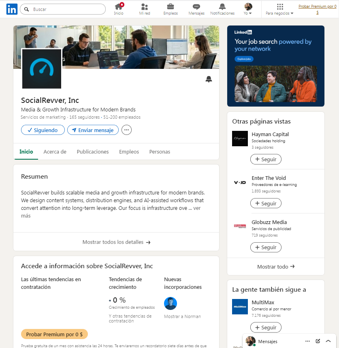Click the SocialRevver speedometer logo
Image resolution: width=339 pixels, height=348 pixels.
(x=42, y=69)
